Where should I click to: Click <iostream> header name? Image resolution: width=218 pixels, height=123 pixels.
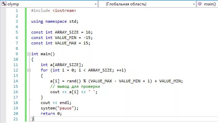pyautogui.click(x=64, y=11)
